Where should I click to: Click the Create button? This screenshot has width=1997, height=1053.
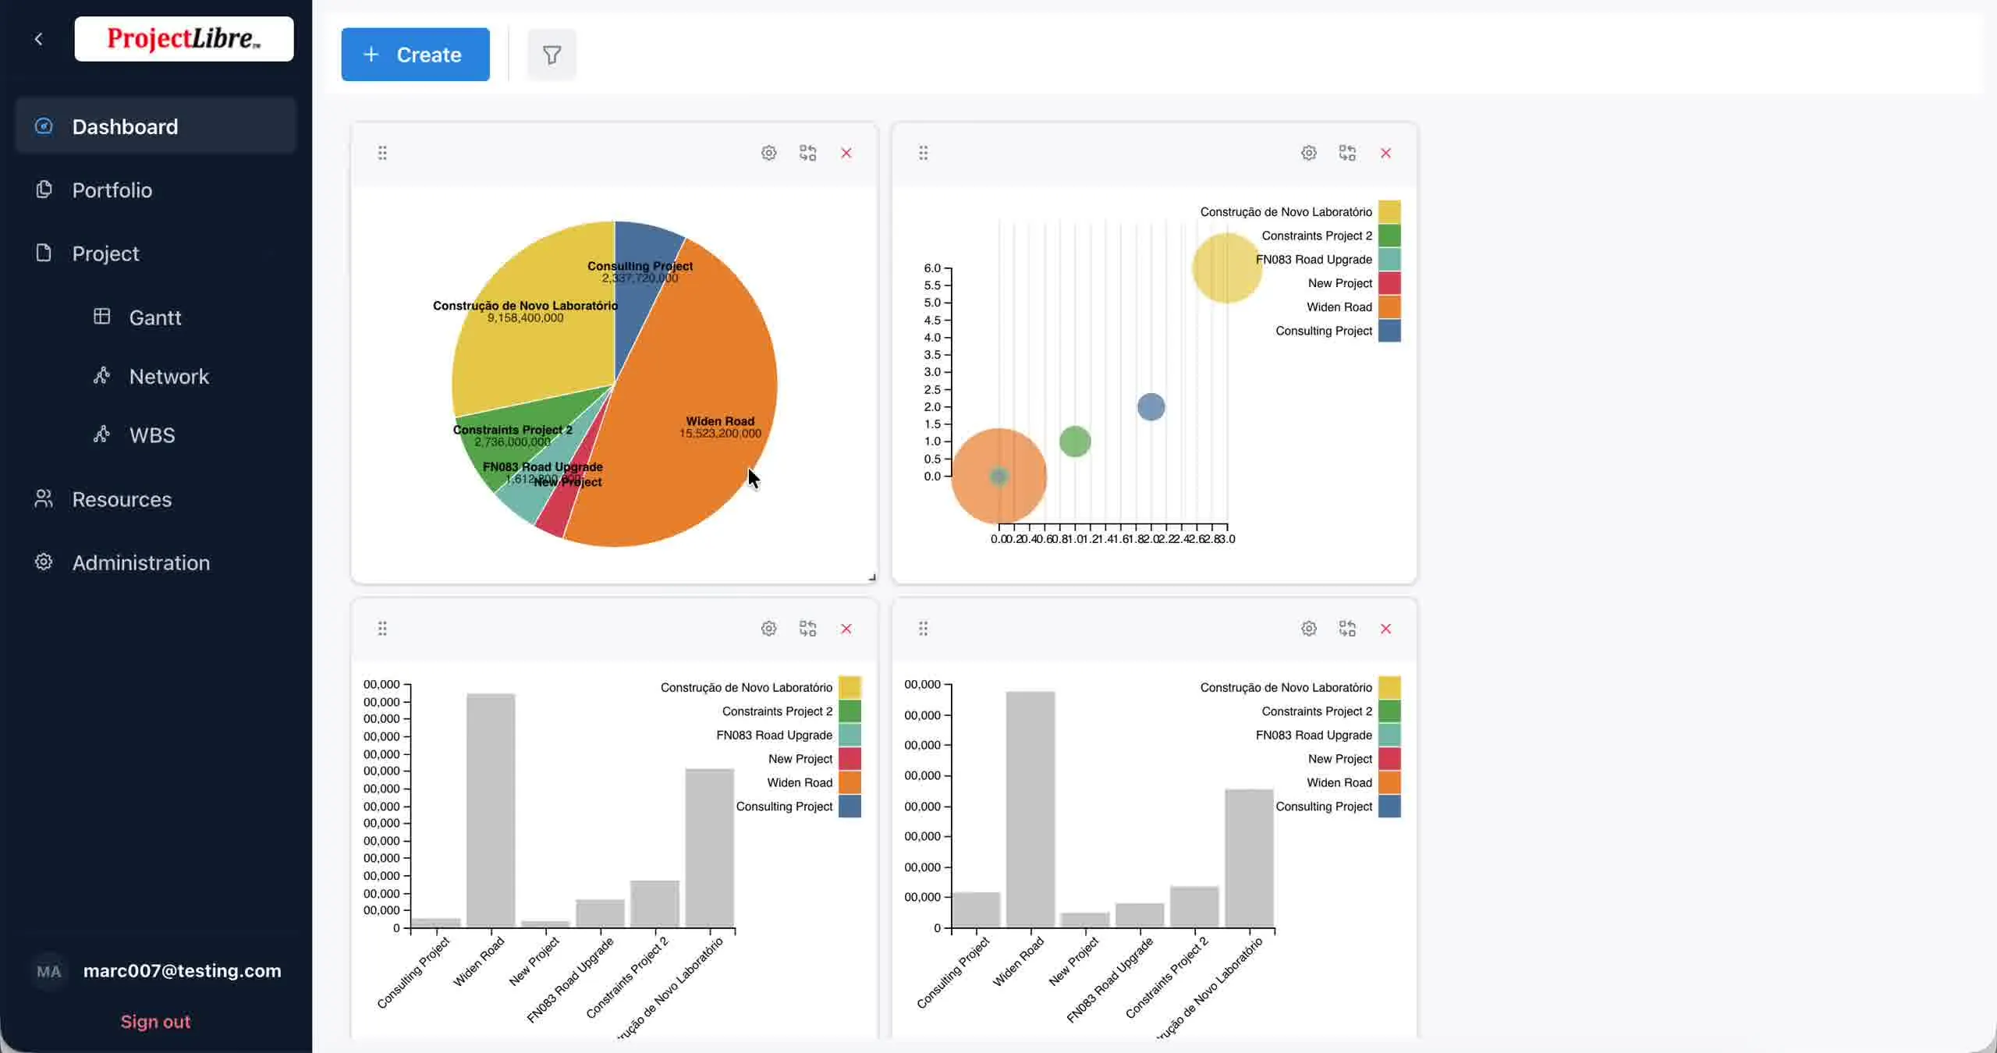point(415,55)
